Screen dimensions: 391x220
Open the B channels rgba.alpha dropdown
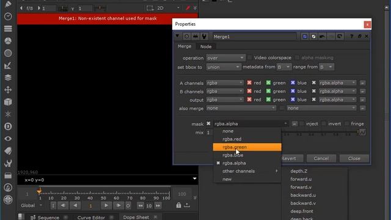[337, 91]
